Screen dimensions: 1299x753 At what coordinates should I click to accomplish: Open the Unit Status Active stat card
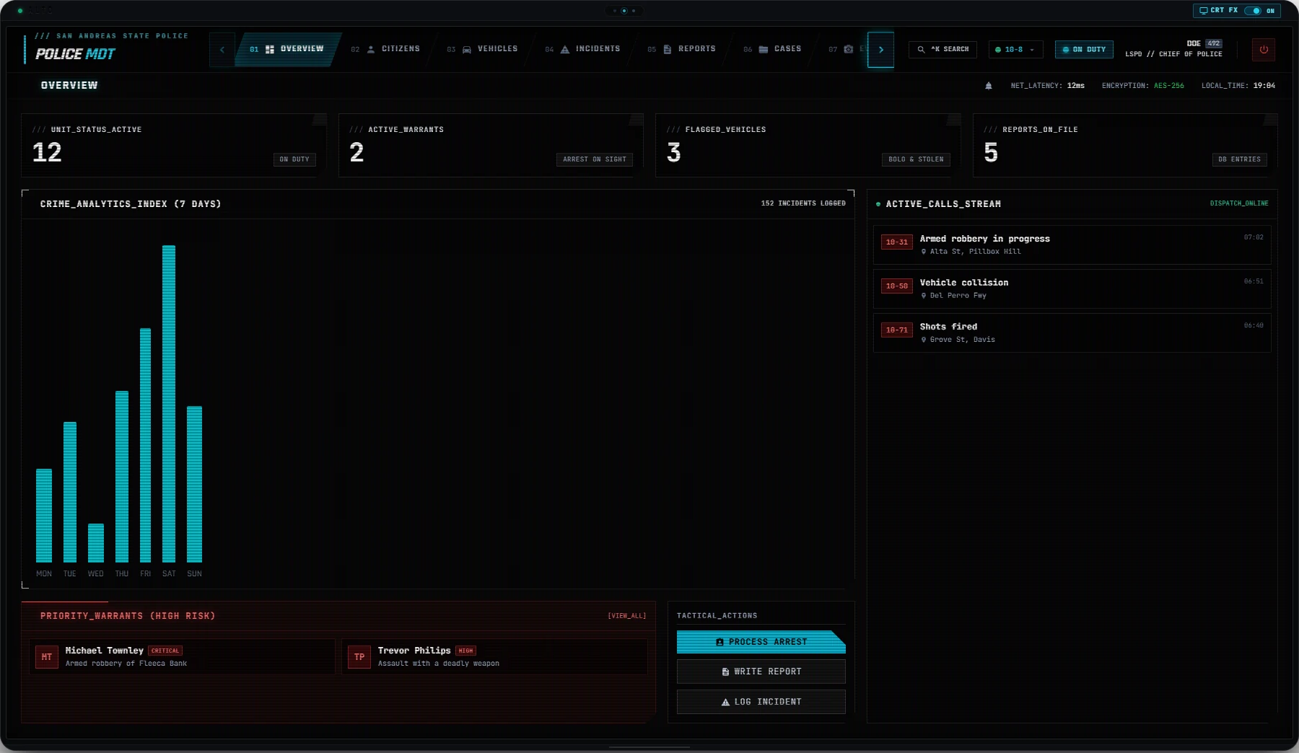pyautogui.click(x=174, y=146)
